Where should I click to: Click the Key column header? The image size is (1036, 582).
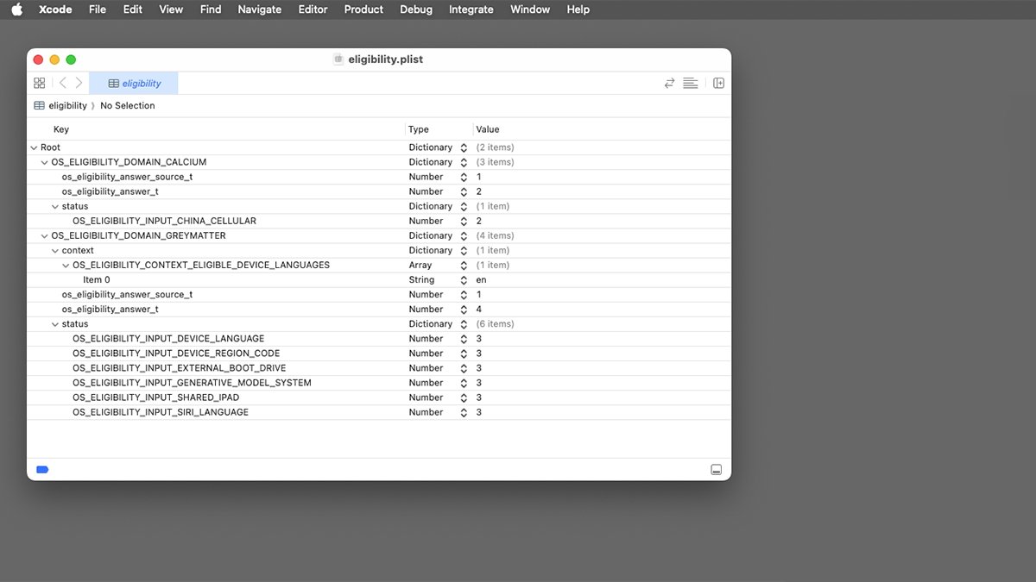click(61, 129)
